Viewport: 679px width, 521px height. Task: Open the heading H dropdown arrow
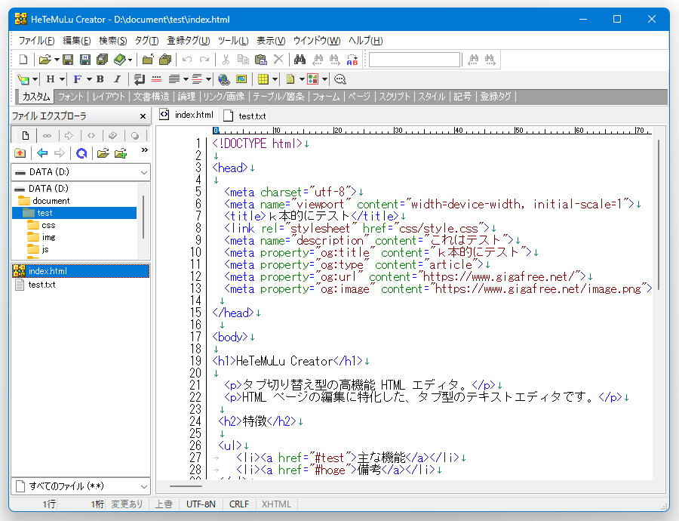63,79
